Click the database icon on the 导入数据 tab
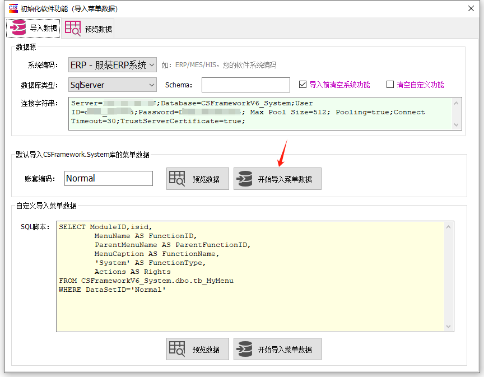The height and width of the screenshot is (377, 484). tap(17, 27)
